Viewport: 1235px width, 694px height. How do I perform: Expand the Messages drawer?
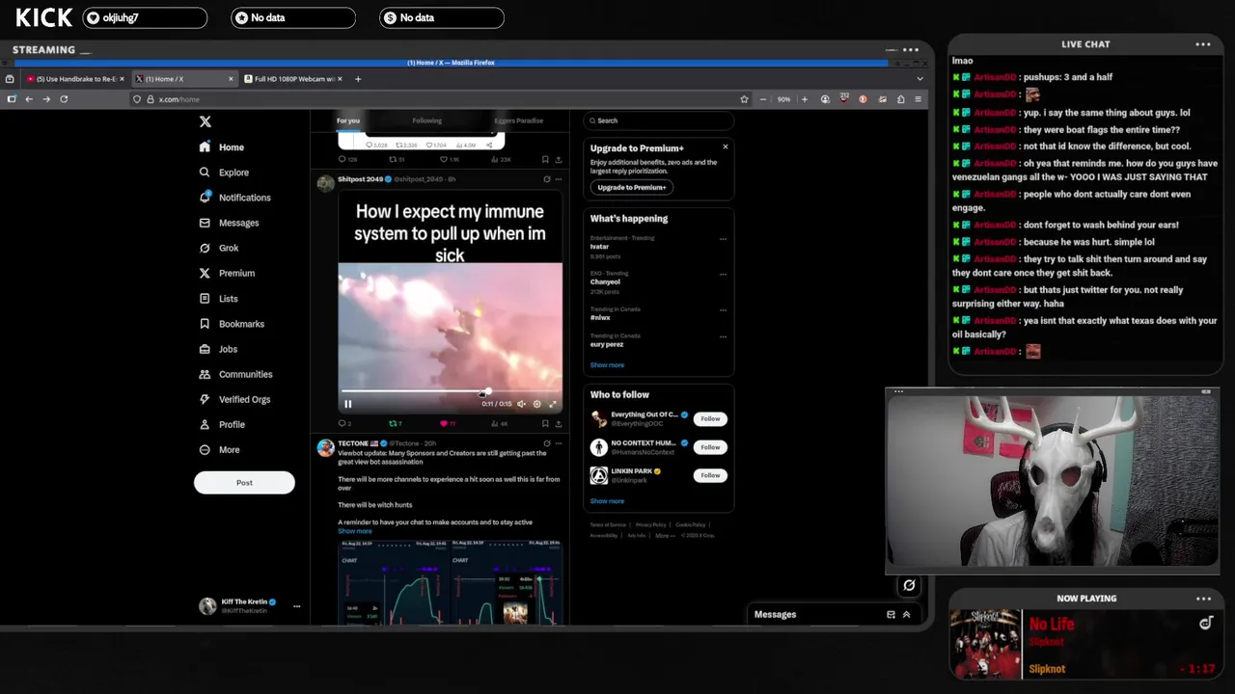coord(906,614)
